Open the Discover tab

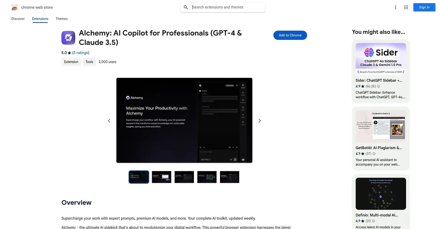point(18,19)
